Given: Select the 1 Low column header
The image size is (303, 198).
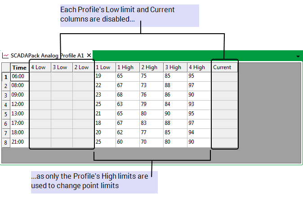Looking at the screenshot, I should [104, 67].
